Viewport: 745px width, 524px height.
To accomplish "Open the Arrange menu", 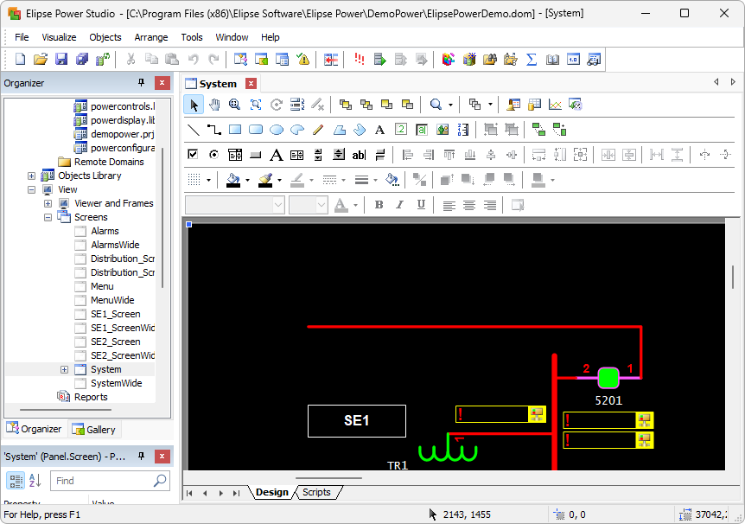I will [x=151, y=37].
